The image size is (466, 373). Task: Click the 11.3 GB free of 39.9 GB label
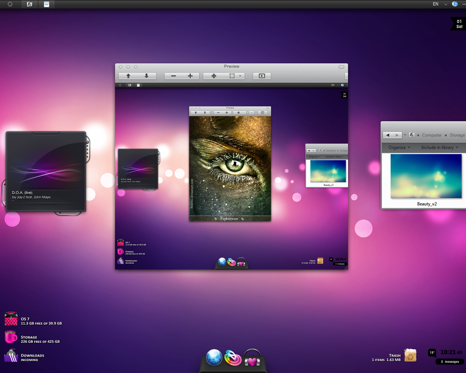point(41,323)
